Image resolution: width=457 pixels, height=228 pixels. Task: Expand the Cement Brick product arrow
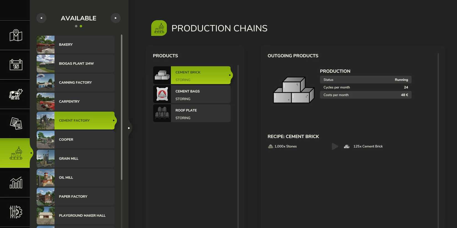point(230,75)
